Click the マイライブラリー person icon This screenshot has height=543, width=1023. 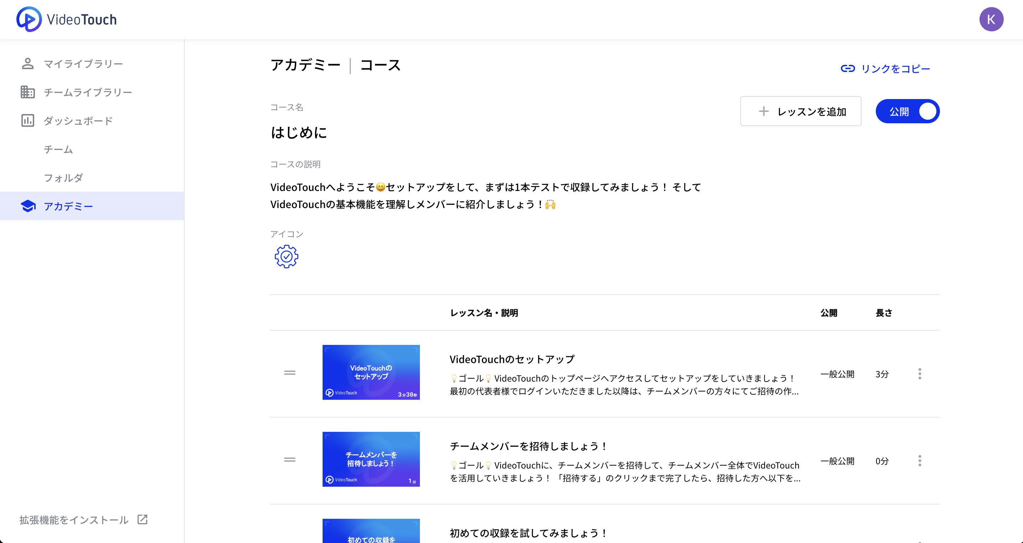(27, 63)
